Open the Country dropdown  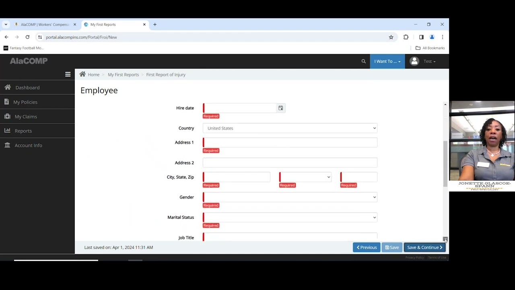tap(290, 128)
